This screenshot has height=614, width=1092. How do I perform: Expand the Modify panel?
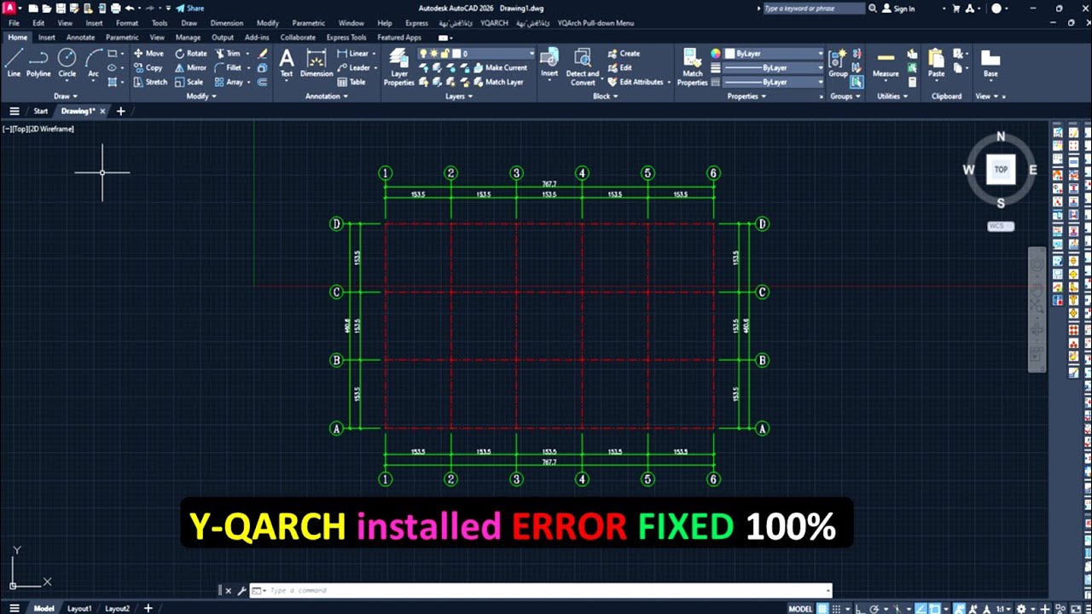(201, 96)
